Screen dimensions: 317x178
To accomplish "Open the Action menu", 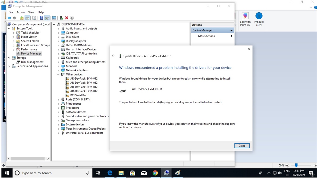I will 21,12.
